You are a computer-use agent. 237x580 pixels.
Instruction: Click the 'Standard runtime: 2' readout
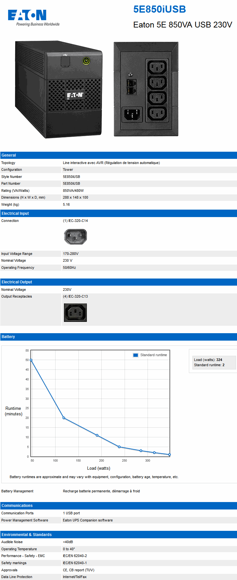click(x=209, y=365)
